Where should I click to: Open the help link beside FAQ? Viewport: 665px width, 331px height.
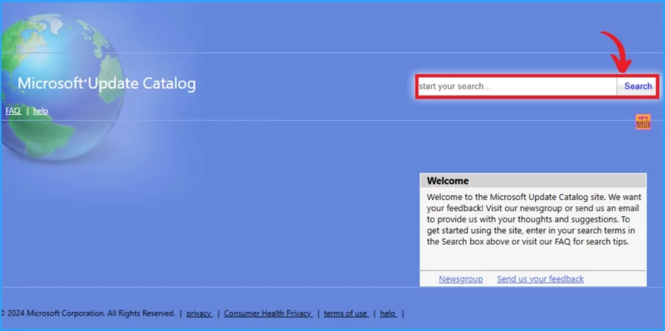tap(41, 111)
